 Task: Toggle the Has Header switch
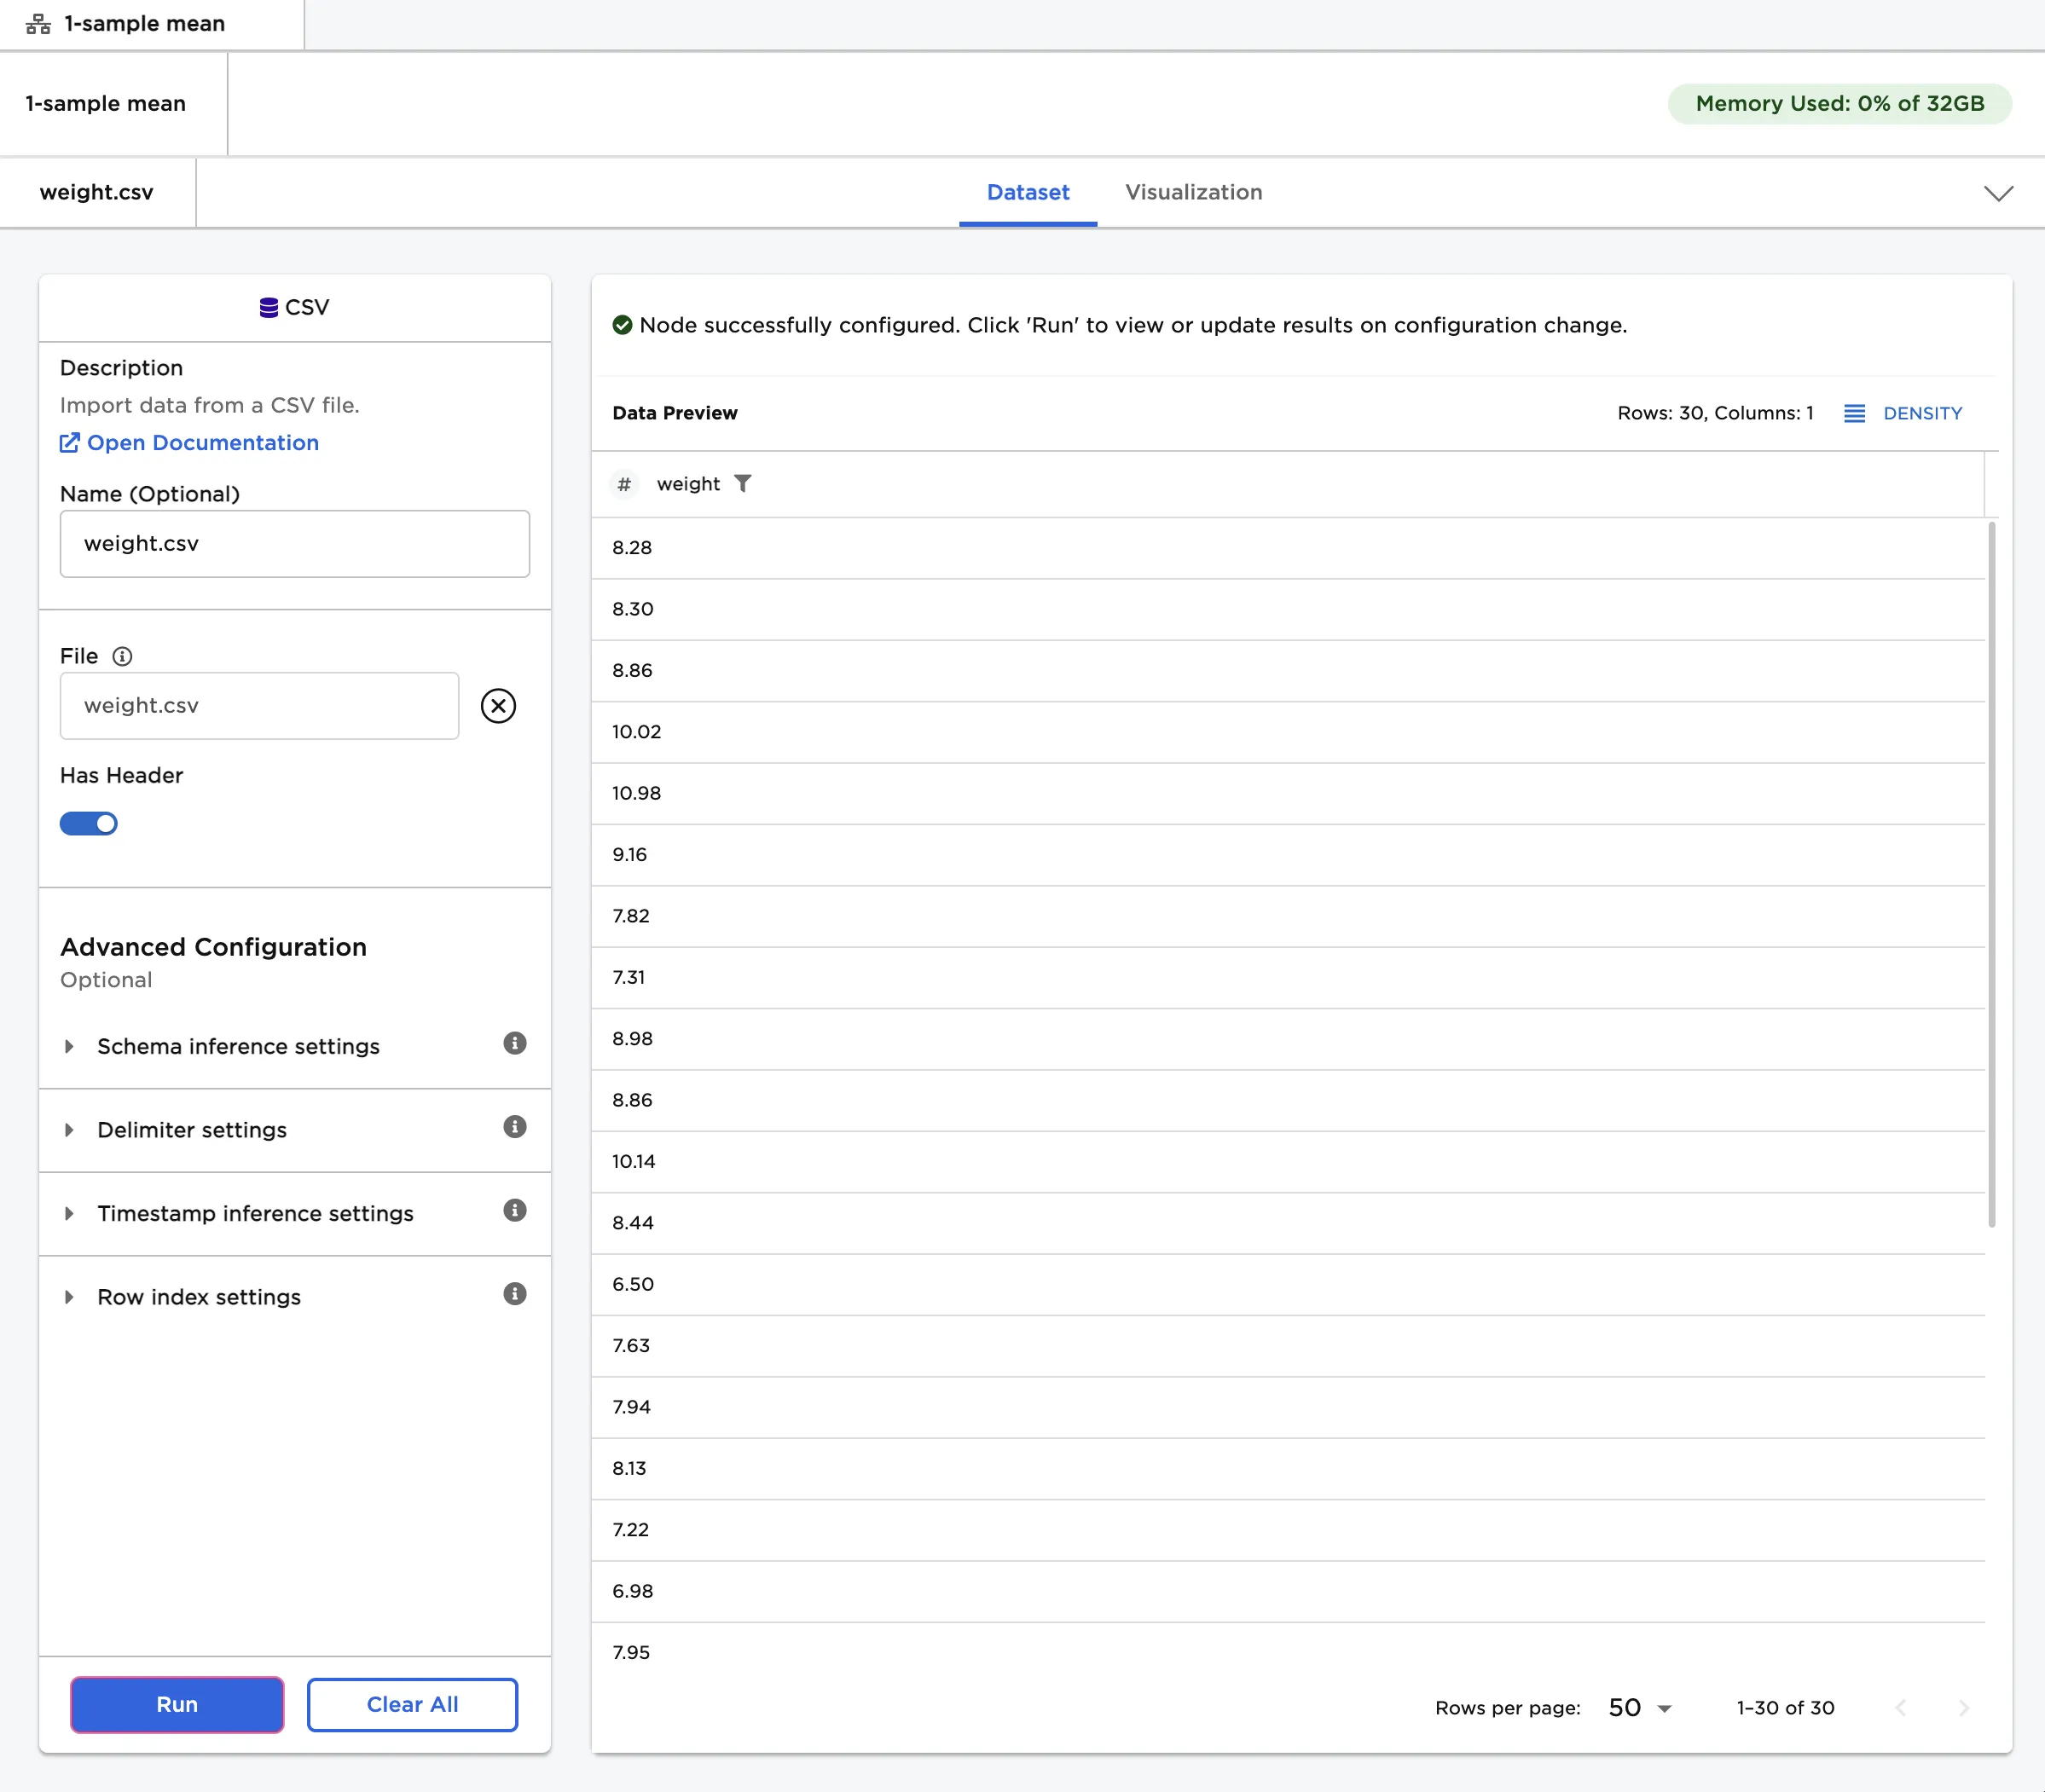coord(89,824)
